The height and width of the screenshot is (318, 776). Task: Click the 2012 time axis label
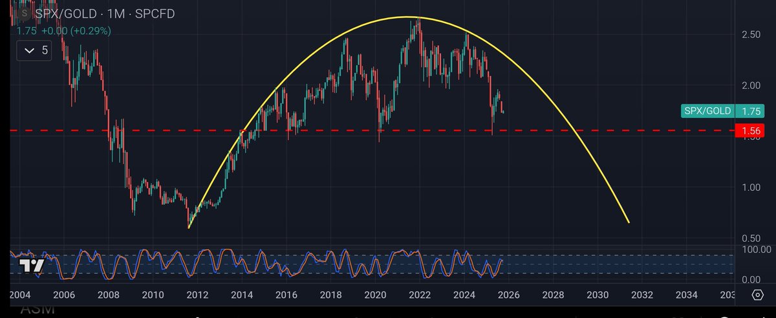[x=197, y=295]
